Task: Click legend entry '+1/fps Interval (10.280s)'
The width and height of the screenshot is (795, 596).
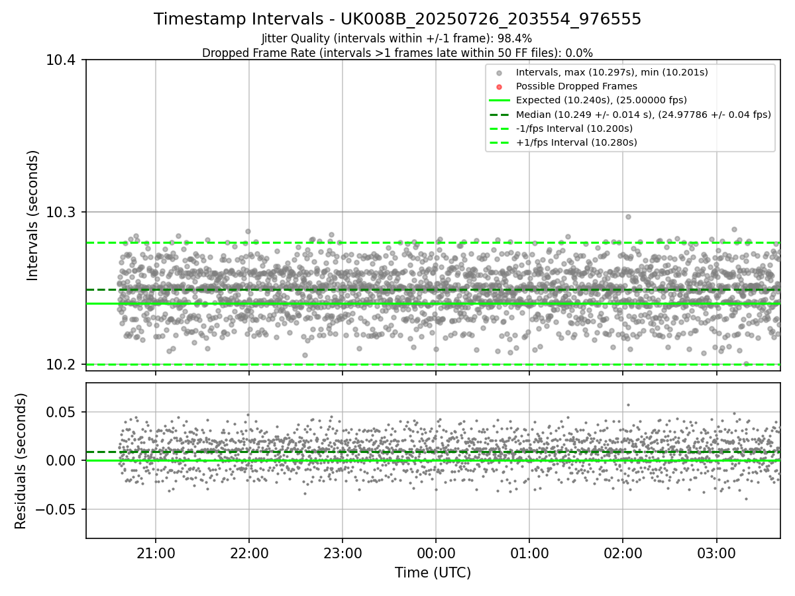Action: click(576, 142)
